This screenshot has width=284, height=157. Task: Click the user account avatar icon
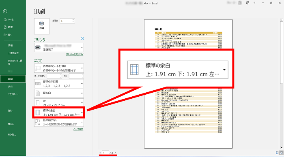point(240,3)
